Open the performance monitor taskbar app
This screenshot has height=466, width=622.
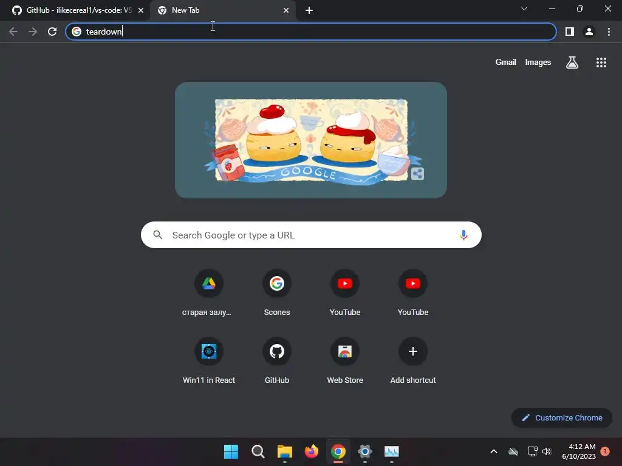point(392,451)
